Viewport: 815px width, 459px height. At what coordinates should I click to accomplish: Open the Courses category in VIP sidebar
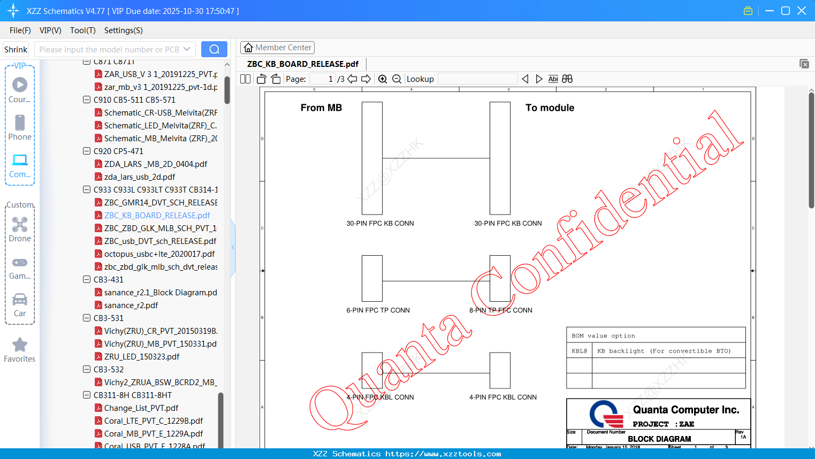coord(20,90)
